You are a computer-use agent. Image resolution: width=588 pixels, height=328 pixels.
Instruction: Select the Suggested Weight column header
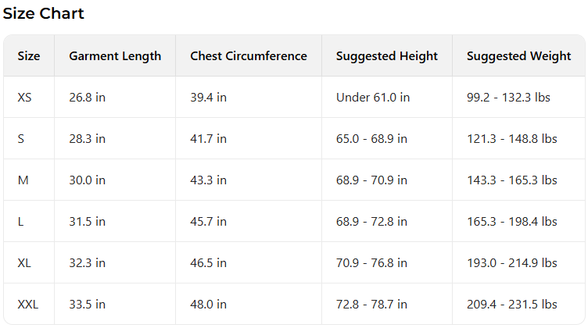click(x=518, y=56)
